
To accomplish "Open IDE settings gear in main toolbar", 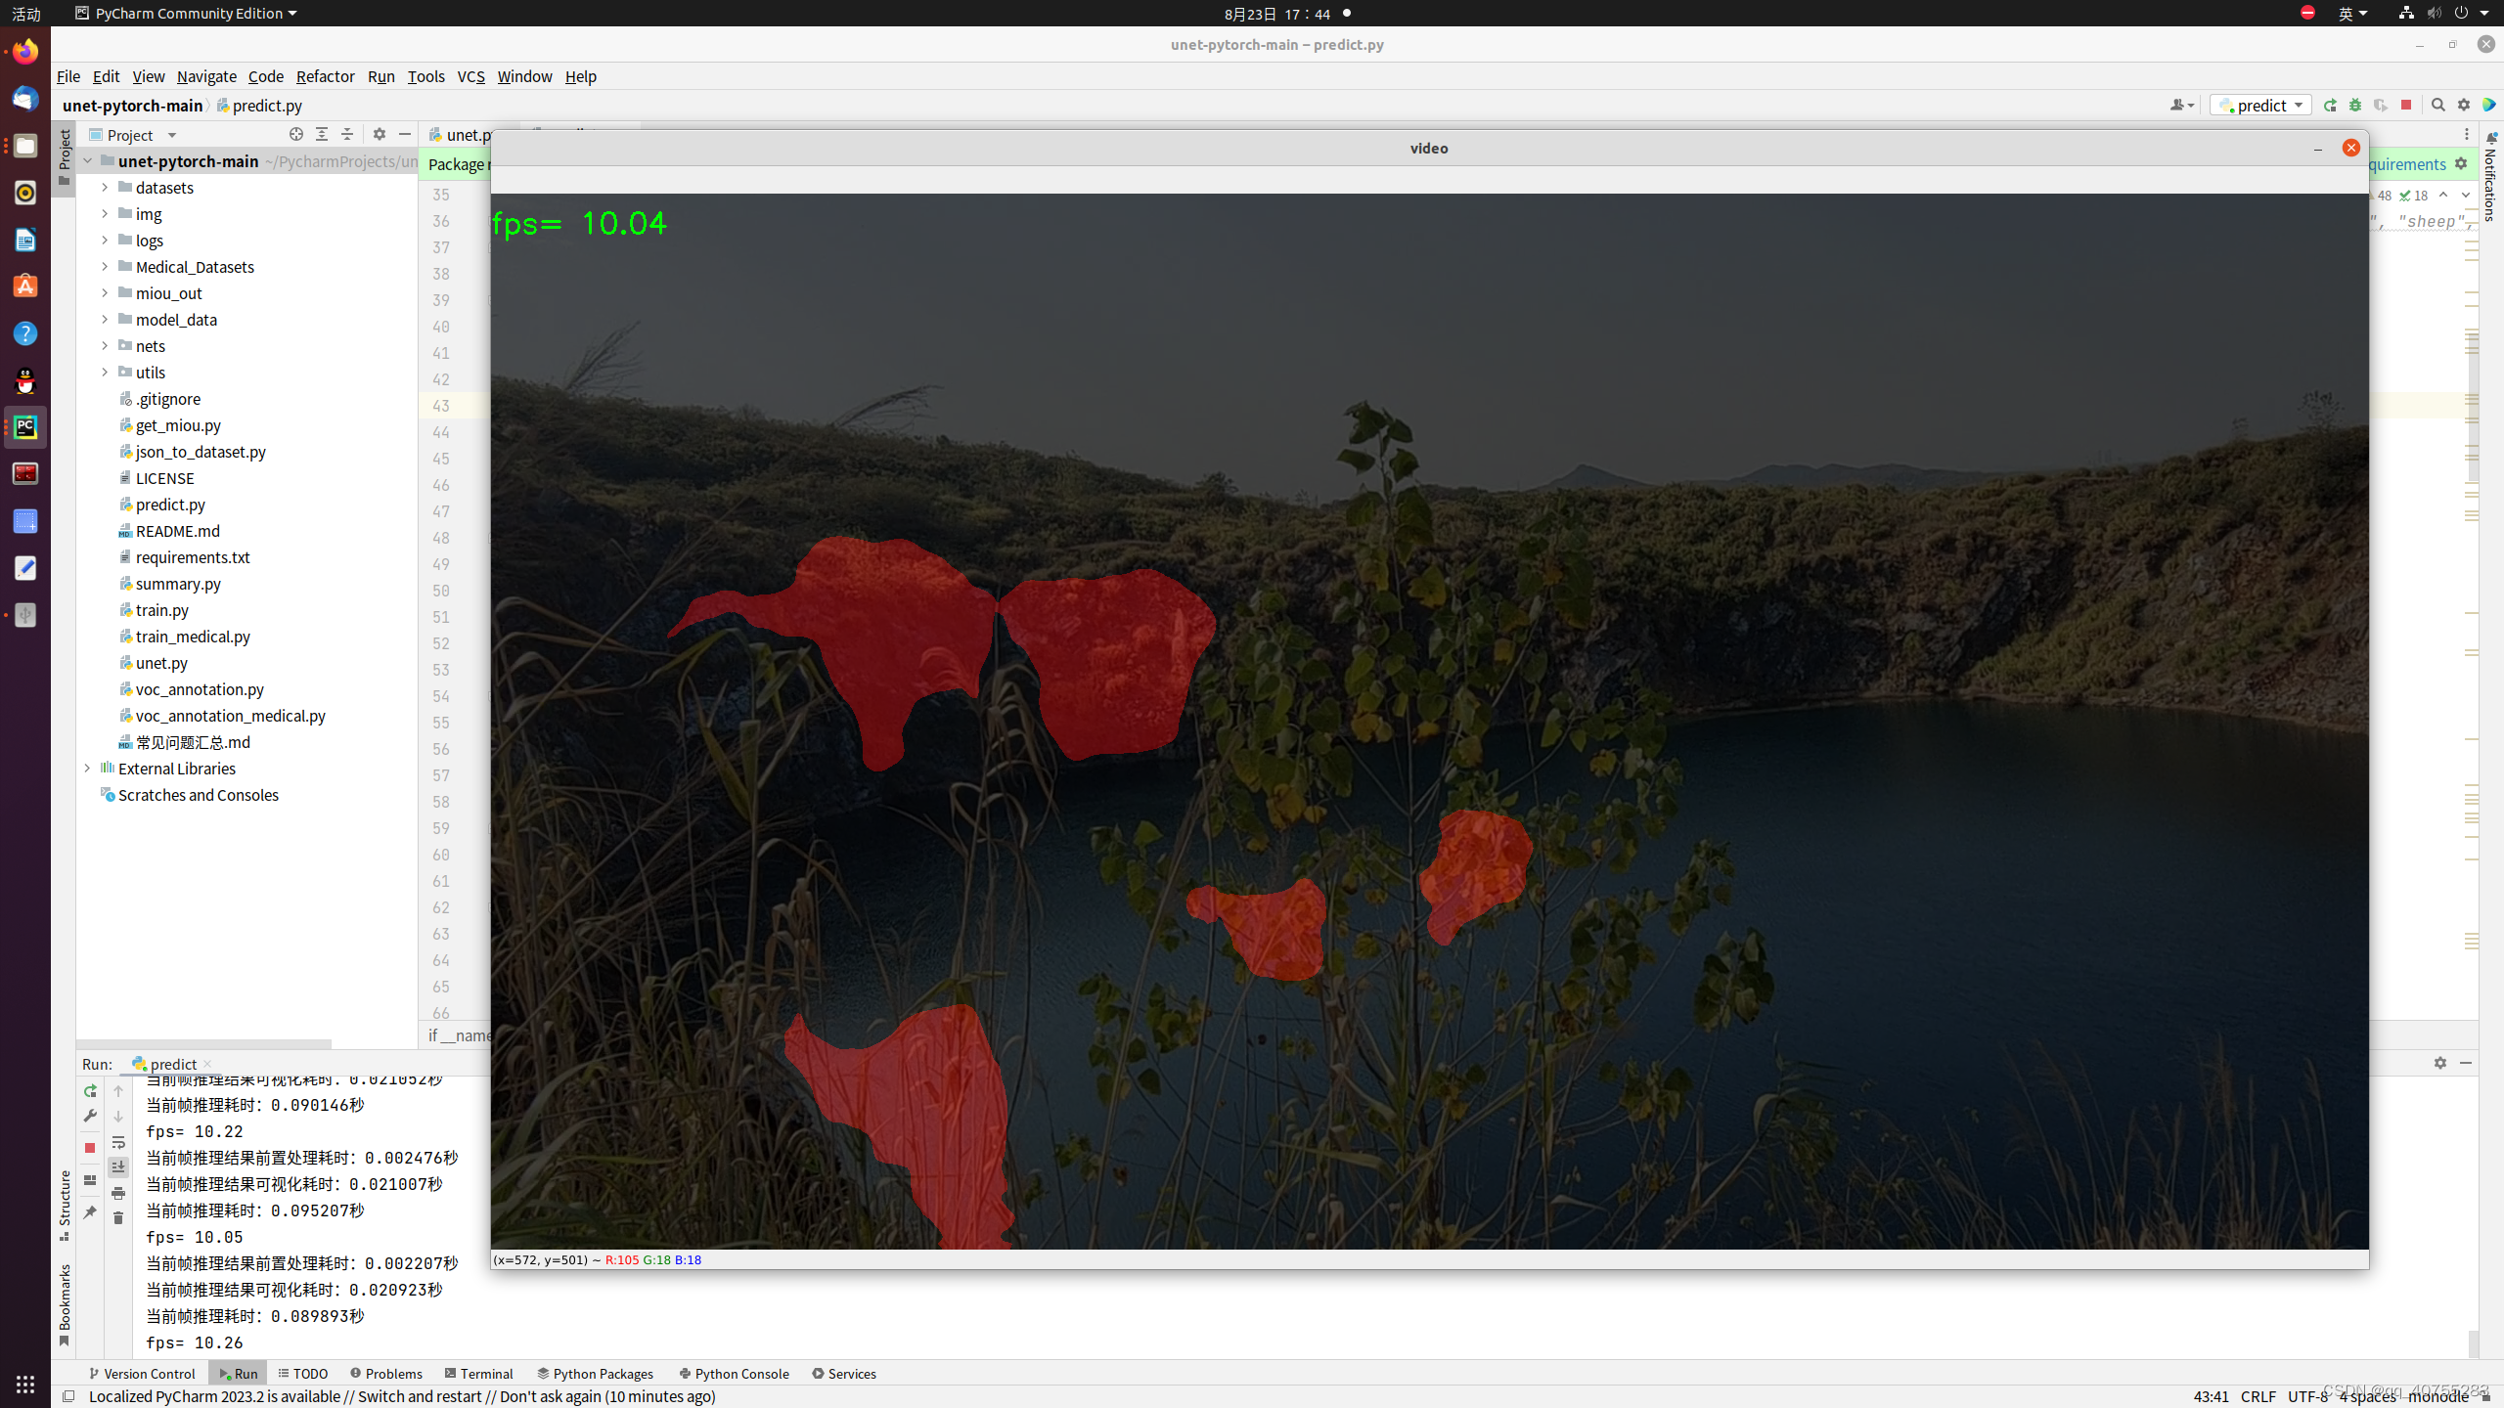I will coord(2464,106).
